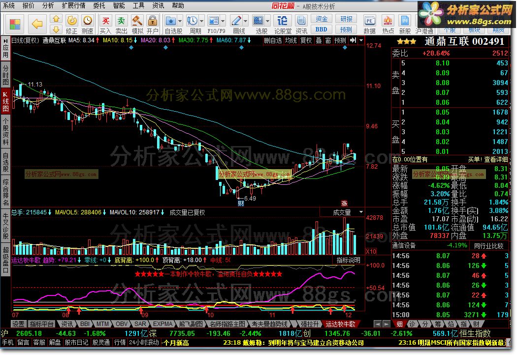Open the 新股 IPO icon
Viewport: 517px width, 355px height.
tap(405, 21)
